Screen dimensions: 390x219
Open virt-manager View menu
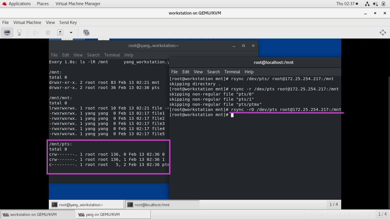coord(50,23)
